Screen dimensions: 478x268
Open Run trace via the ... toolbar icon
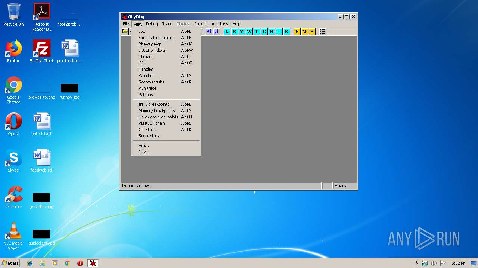279,32
